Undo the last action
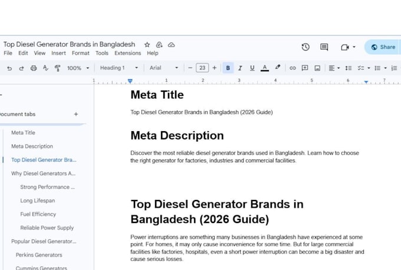The height and width of the screenshot is (270, 401). pyautogui.click(x=9, y=68)
